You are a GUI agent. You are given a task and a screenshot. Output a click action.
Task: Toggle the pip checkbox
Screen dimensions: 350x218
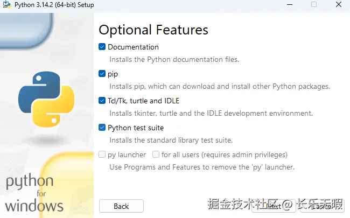102,74
